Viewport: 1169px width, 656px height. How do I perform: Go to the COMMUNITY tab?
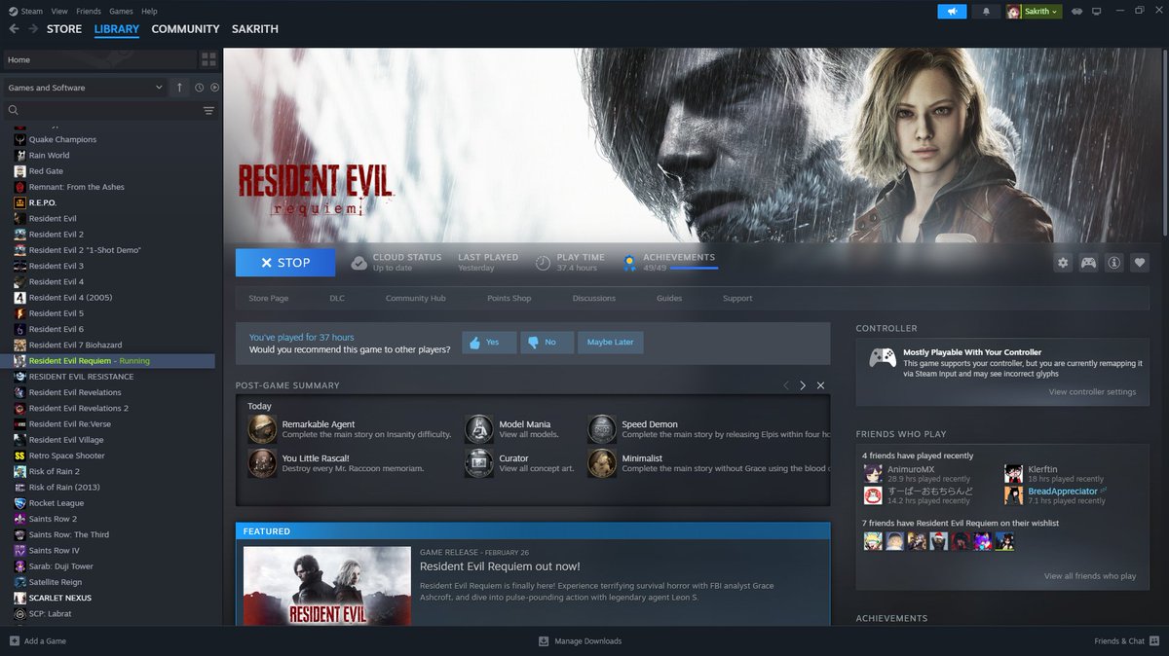[185, 29]
